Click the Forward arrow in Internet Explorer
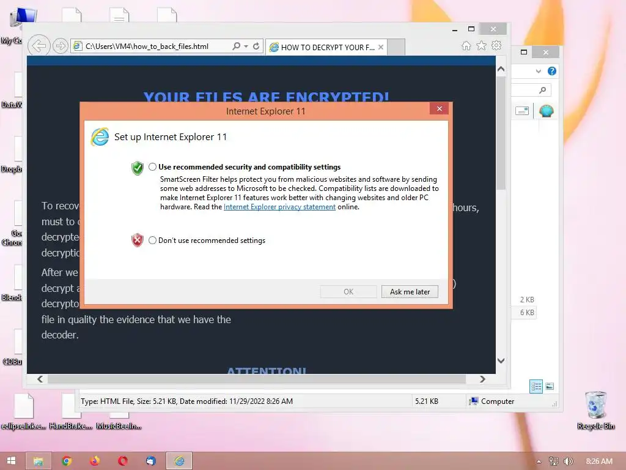The image size is (626, 470). click(60, 47)
